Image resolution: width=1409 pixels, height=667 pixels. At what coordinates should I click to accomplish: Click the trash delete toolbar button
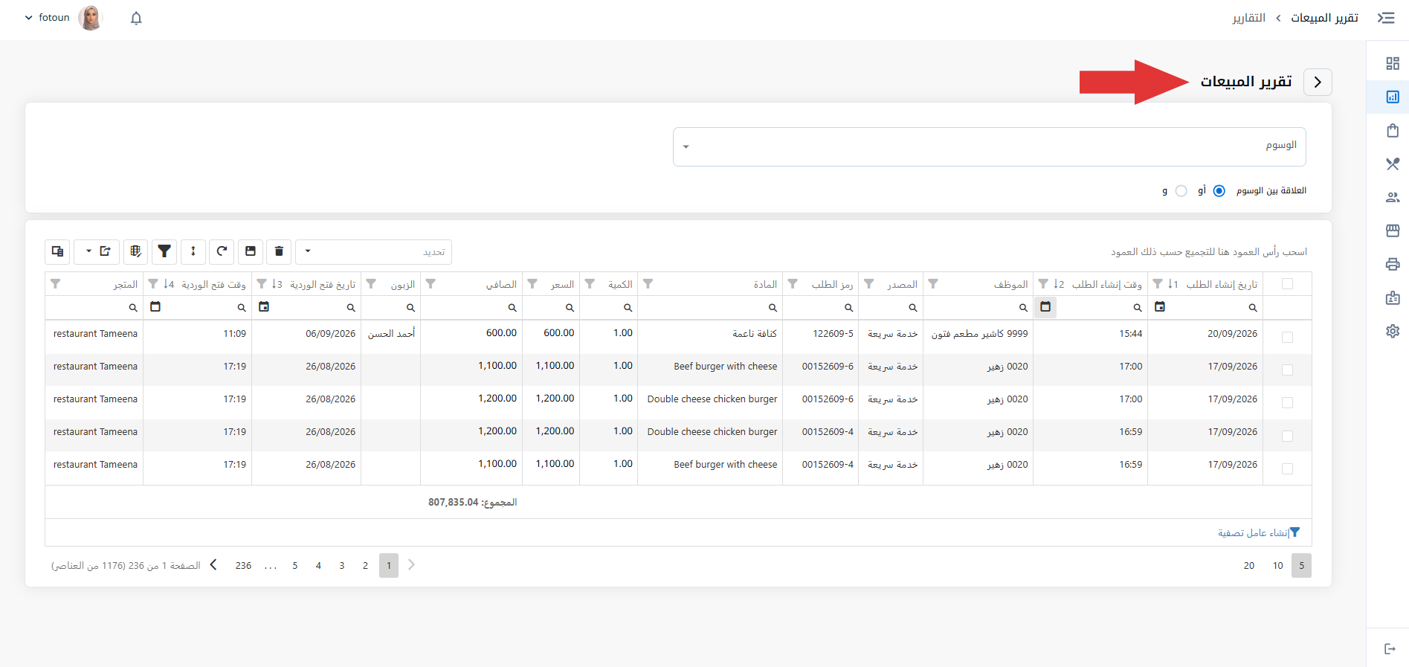coord(279,251)
